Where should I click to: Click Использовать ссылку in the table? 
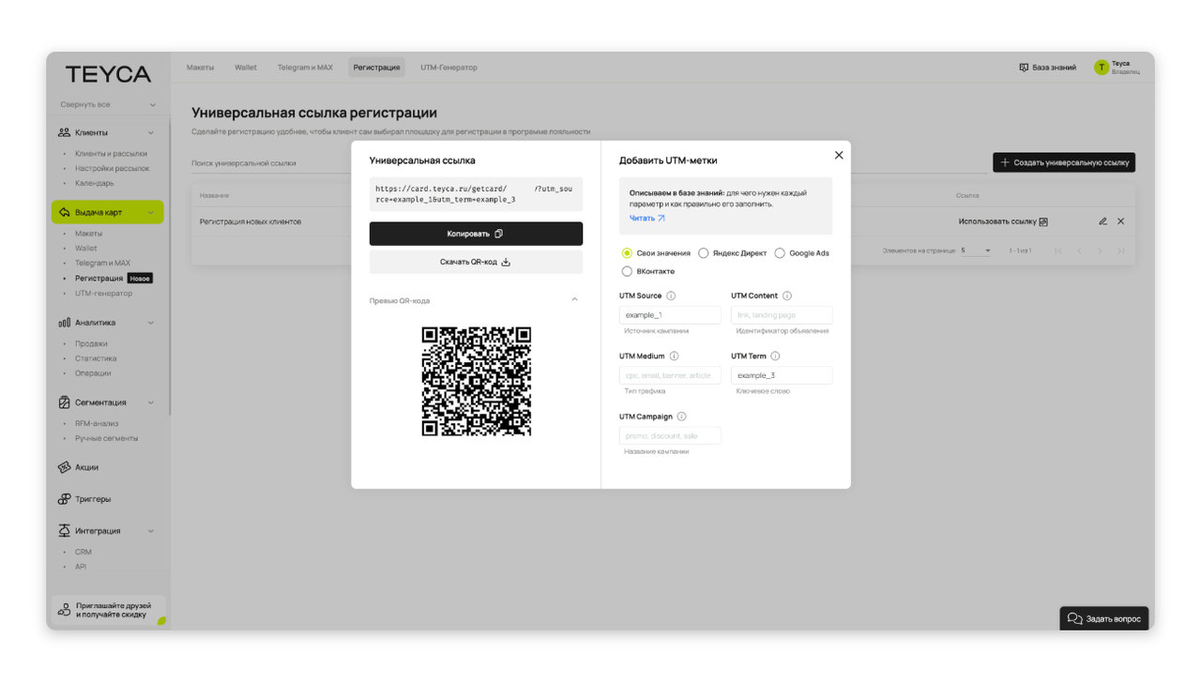997,222
